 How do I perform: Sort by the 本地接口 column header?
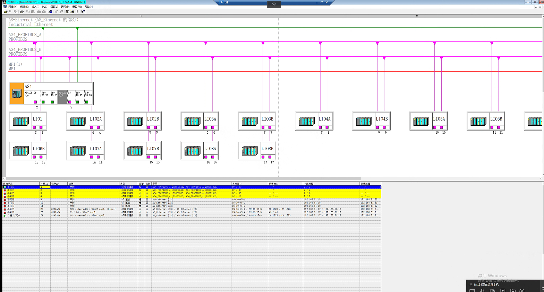click(249, 184)
